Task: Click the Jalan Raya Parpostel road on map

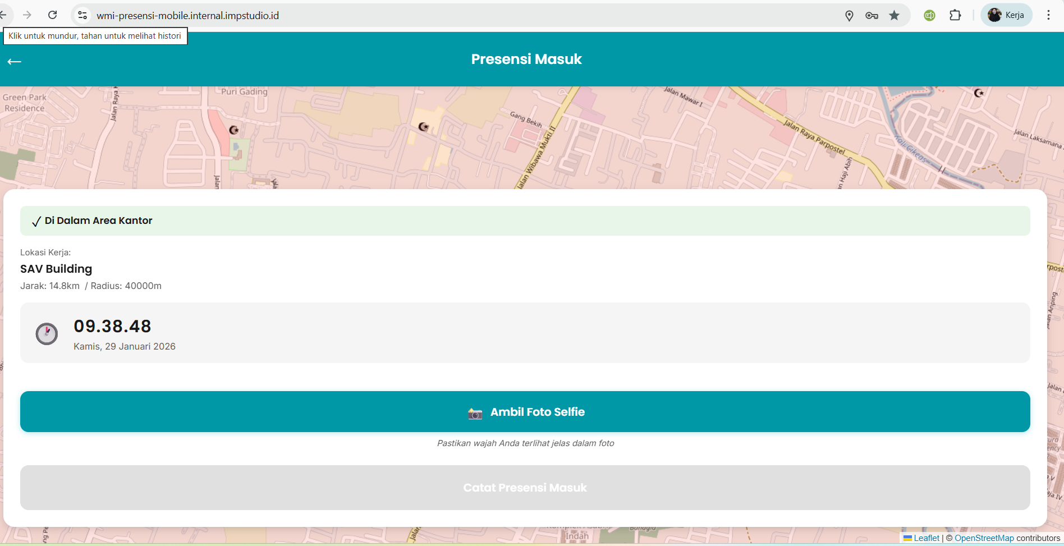Action: click(814, 137)
